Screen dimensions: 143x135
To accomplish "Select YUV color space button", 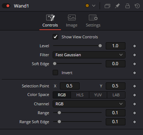I will pos(98,95).
